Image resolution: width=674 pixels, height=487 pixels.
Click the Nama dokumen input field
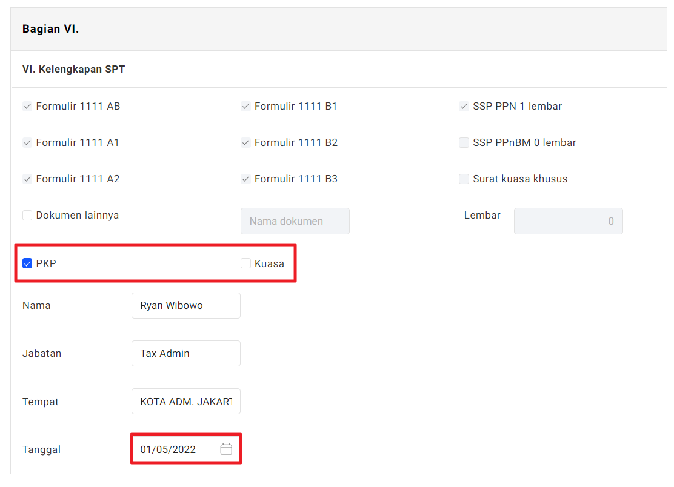pyautogui.click(x=295, y=221)
